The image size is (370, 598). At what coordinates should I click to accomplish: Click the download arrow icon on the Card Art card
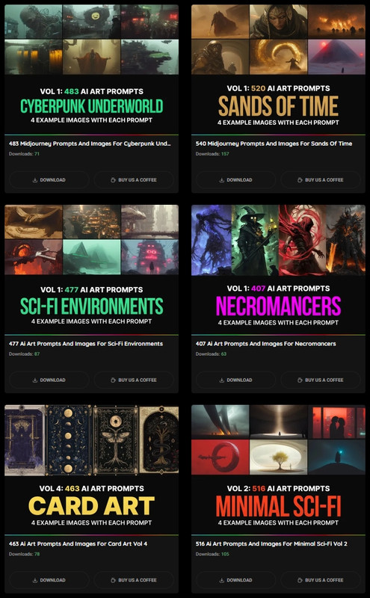[35, 581]
